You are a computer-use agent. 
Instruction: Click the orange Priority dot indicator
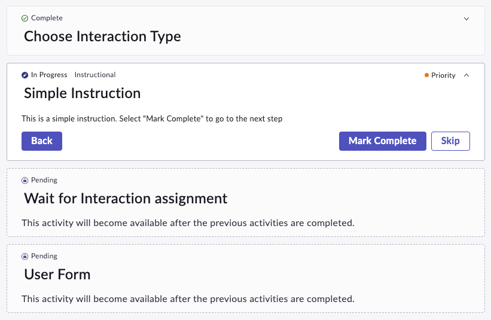pyautogui.click(x=426, y=75)
